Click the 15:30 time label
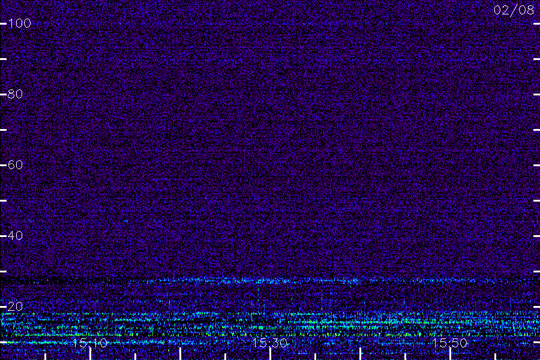This screenshot has height=360, width=540. pos(270,343)
